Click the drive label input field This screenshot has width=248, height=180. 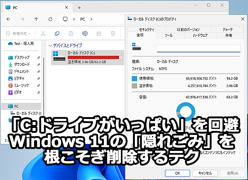coord(199,48)
